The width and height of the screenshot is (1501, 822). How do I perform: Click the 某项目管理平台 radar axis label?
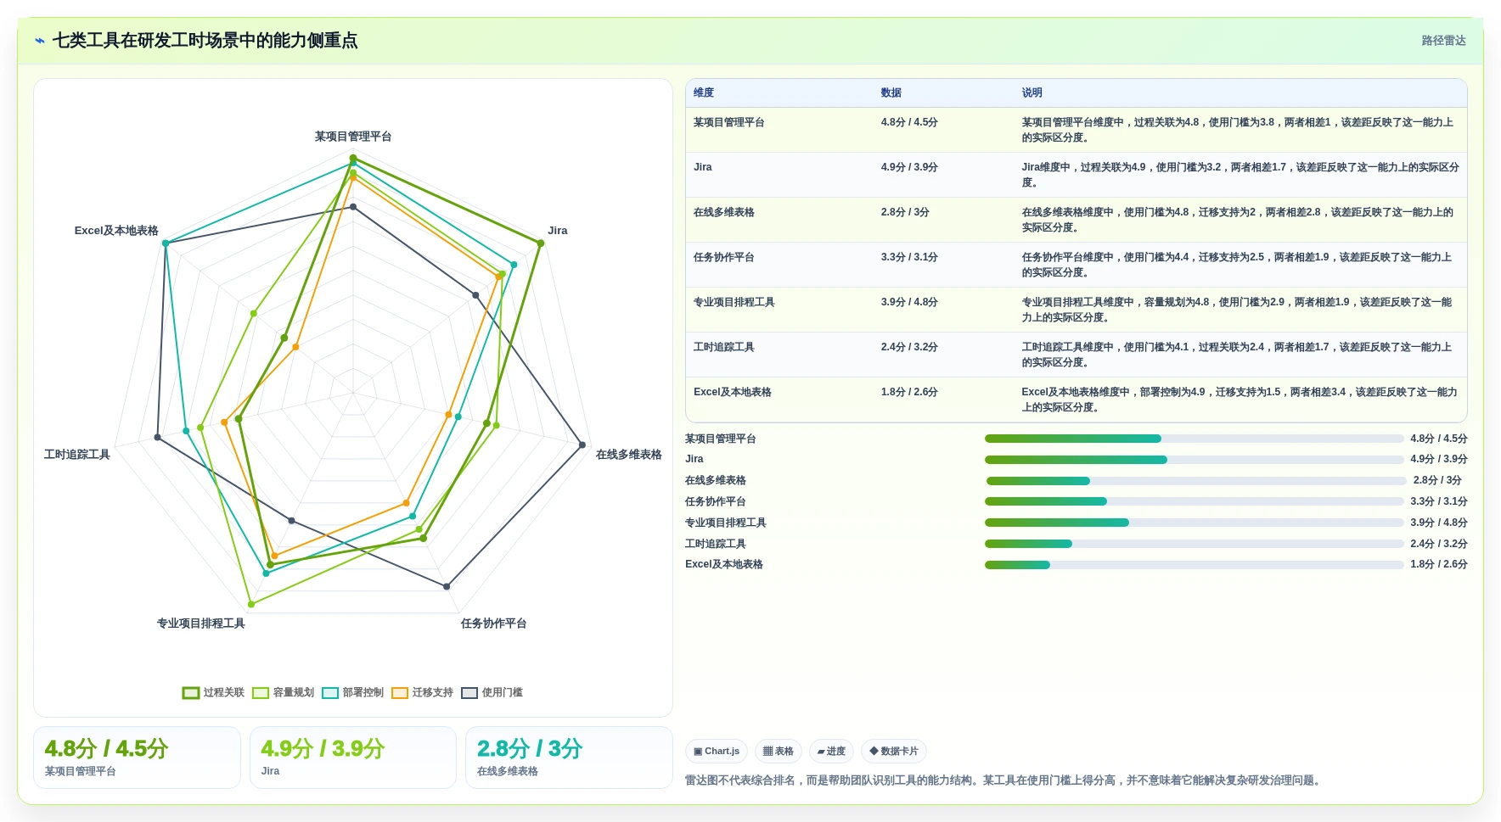point(353,137)
